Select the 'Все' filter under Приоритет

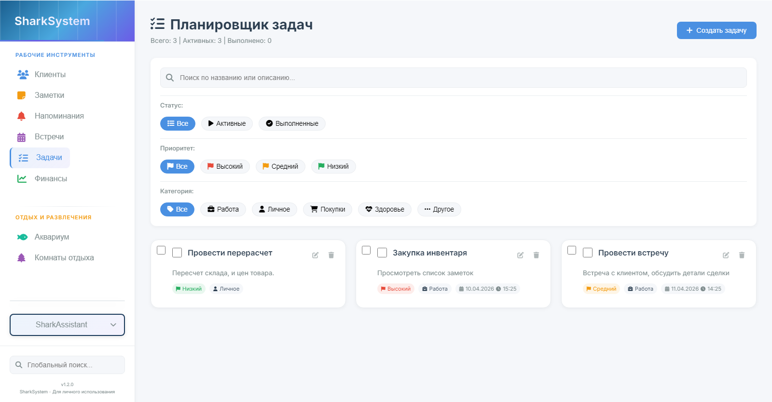click(x=177, y=166)
